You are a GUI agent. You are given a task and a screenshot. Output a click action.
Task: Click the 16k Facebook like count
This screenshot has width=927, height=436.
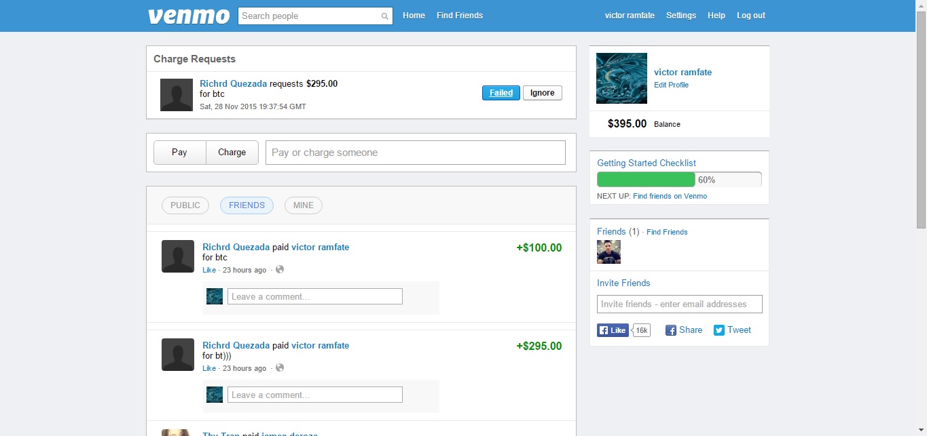[x=642, y=330]
